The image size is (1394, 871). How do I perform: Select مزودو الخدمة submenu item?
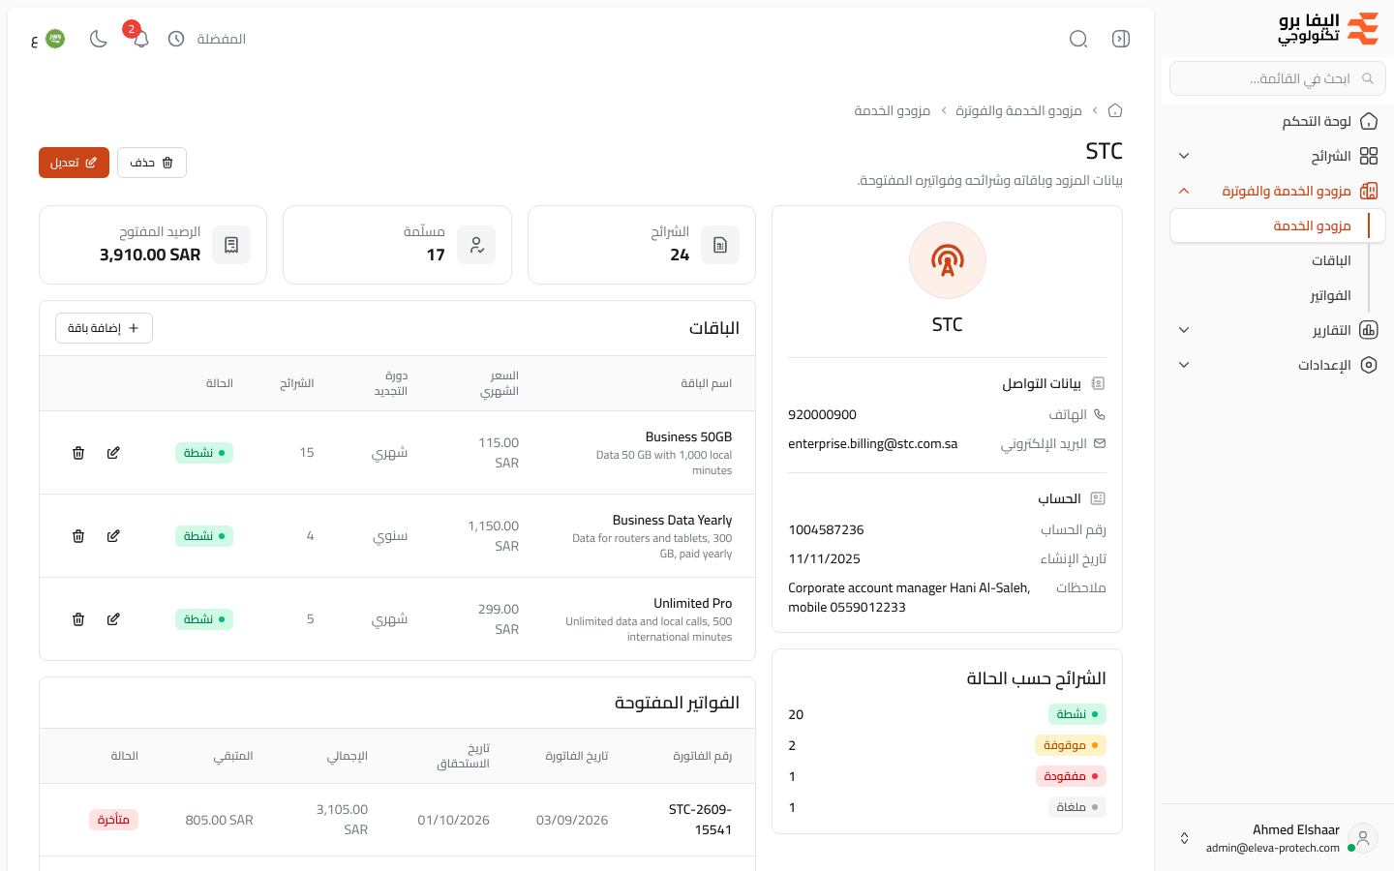[1277, 225]
